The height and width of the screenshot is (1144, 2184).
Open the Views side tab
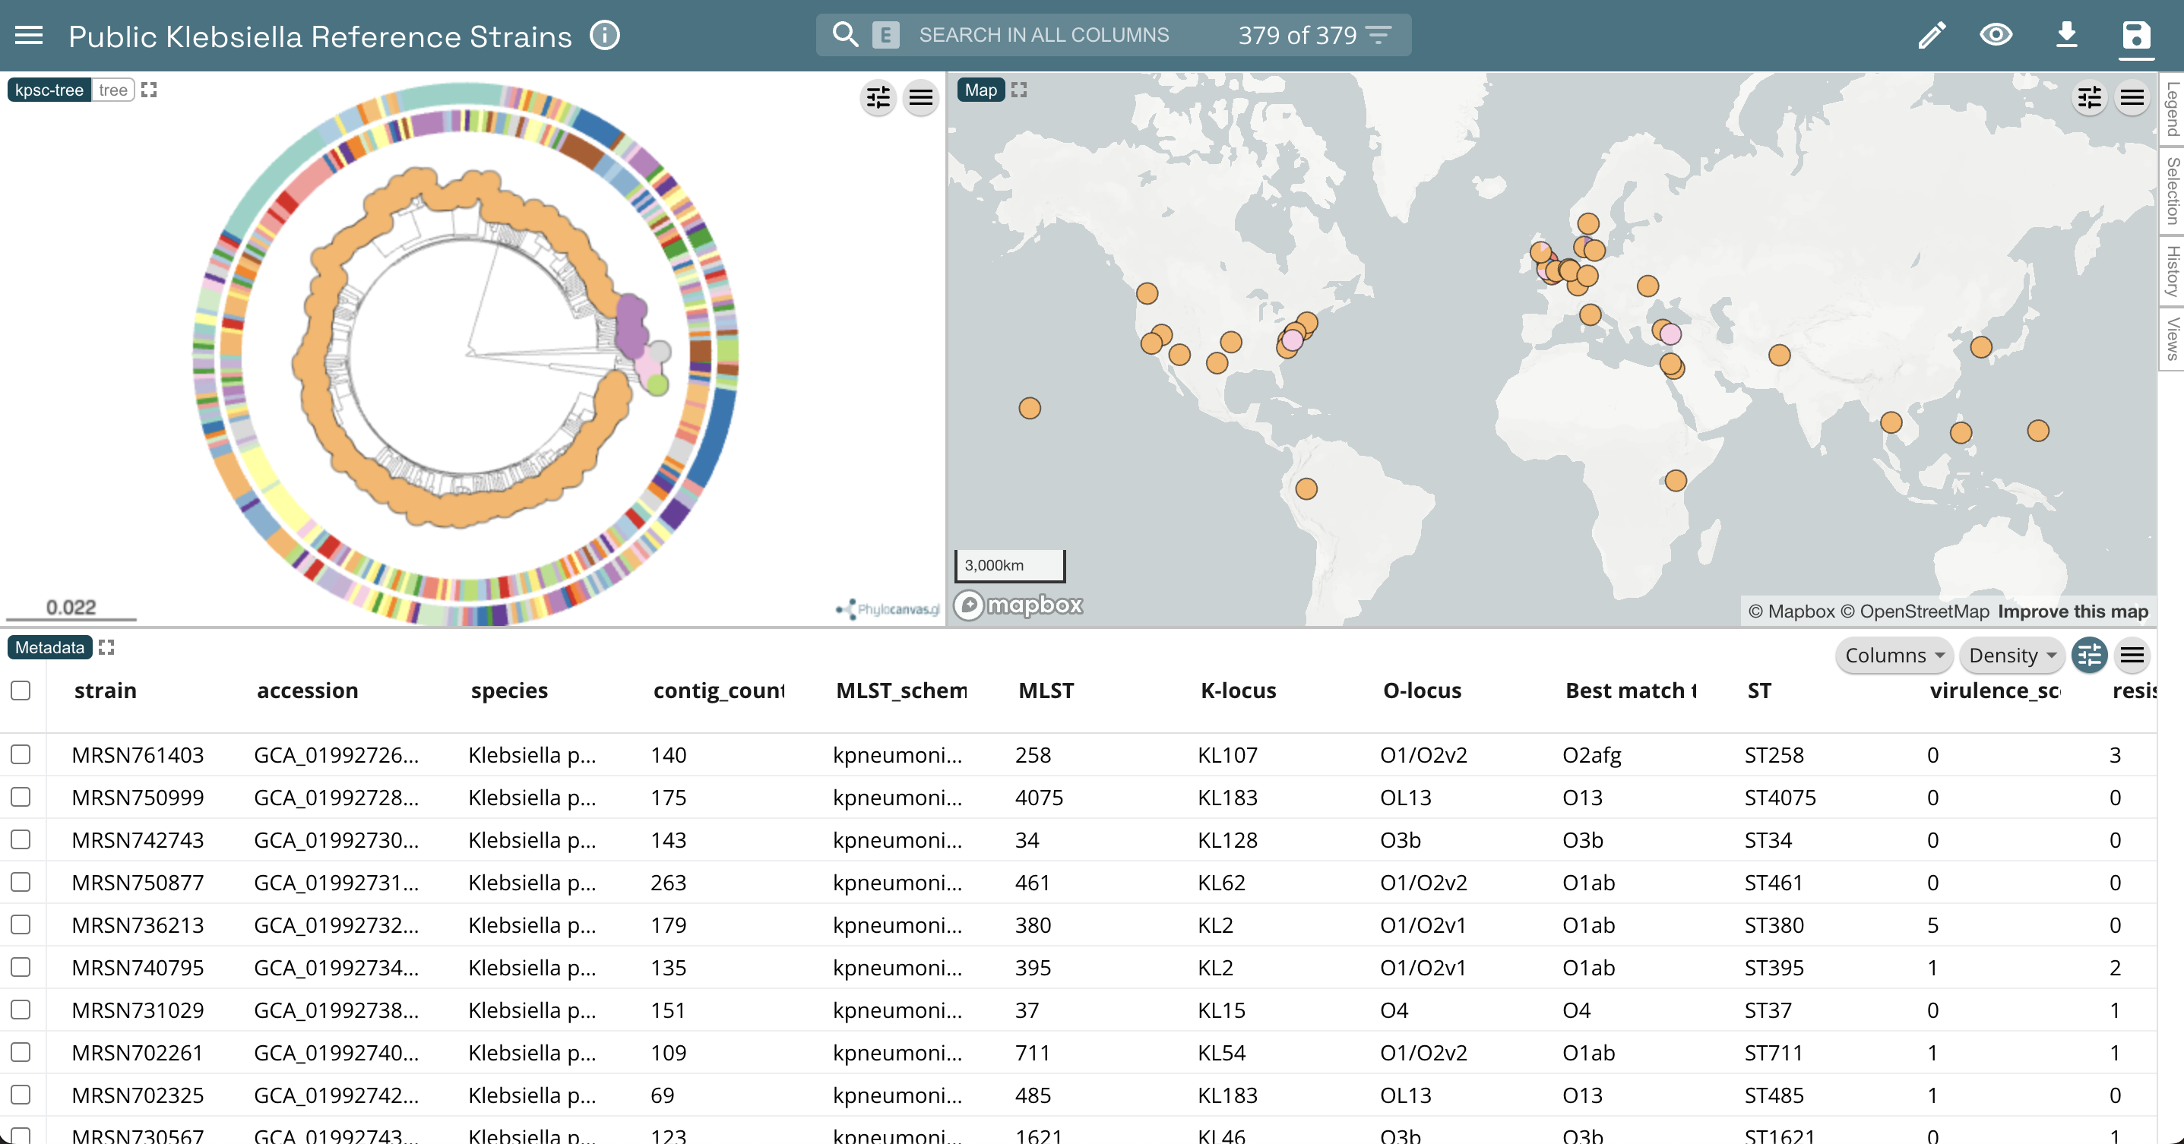(2172, 338)
